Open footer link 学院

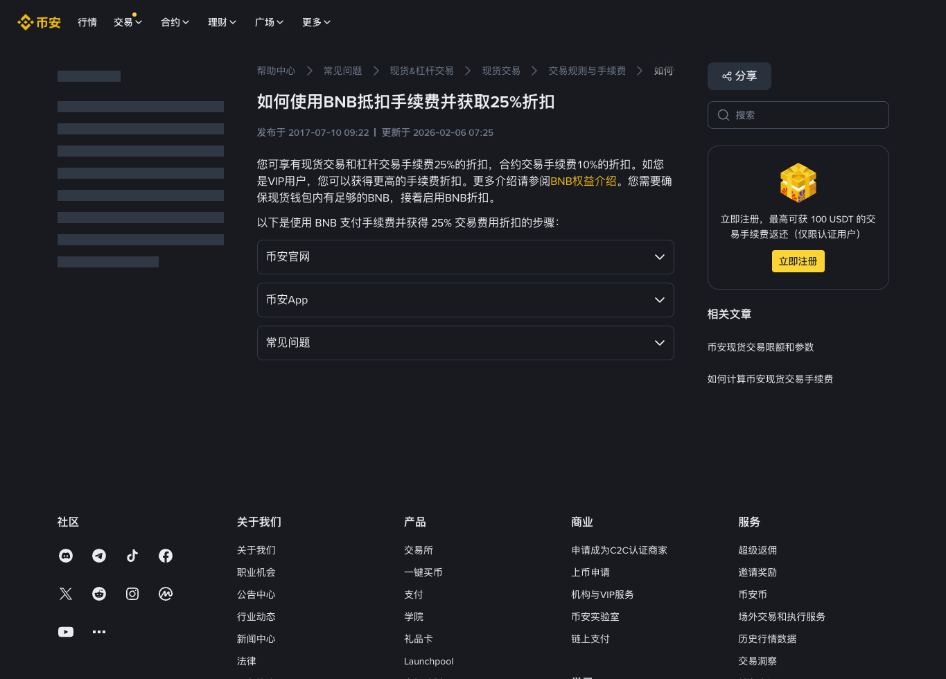tap(414, 617)
